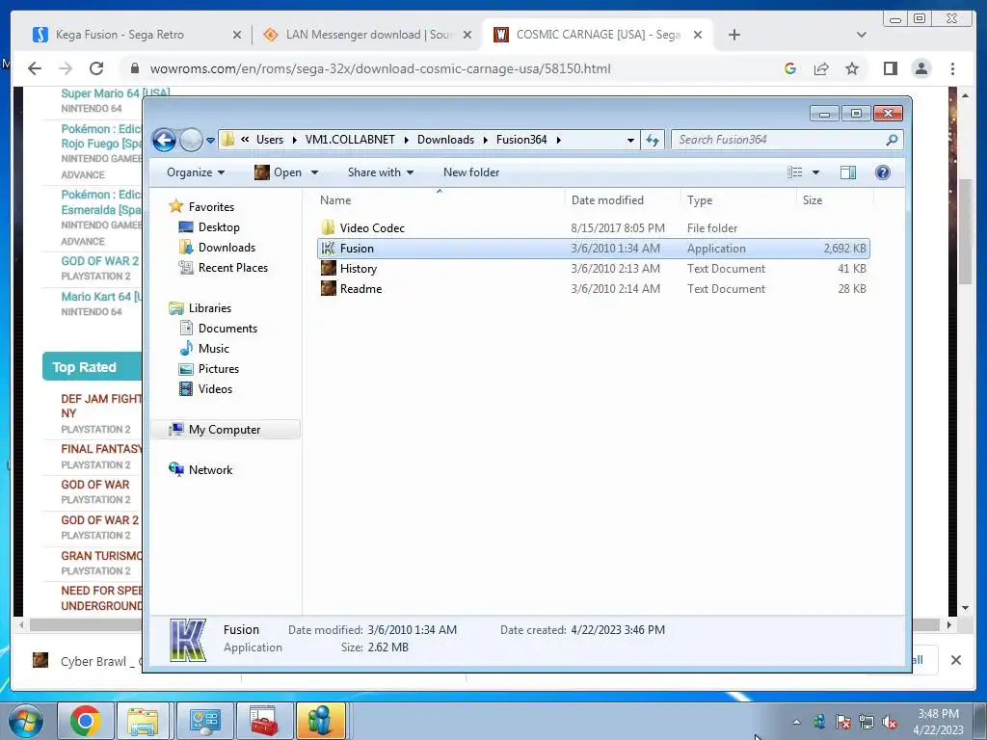Viewport: 987px width, 740px height.
Task: Toggle the preview pane
Action: [x=848, y=172]
